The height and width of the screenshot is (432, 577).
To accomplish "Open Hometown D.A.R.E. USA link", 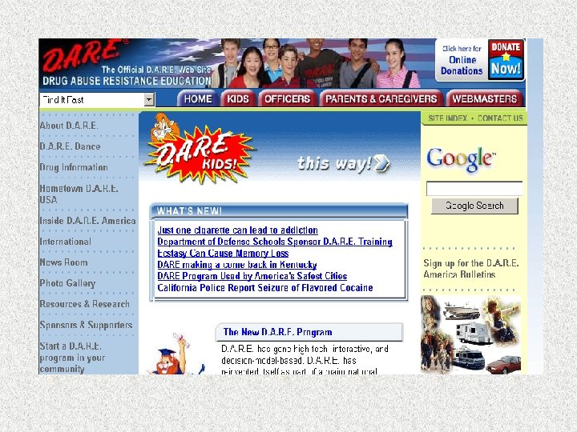I will tap(79, 194).
